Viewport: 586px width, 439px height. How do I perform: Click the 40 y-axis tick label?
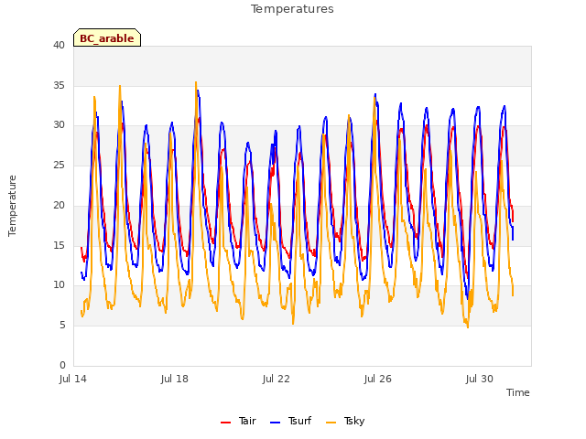(x=59, y=45)
